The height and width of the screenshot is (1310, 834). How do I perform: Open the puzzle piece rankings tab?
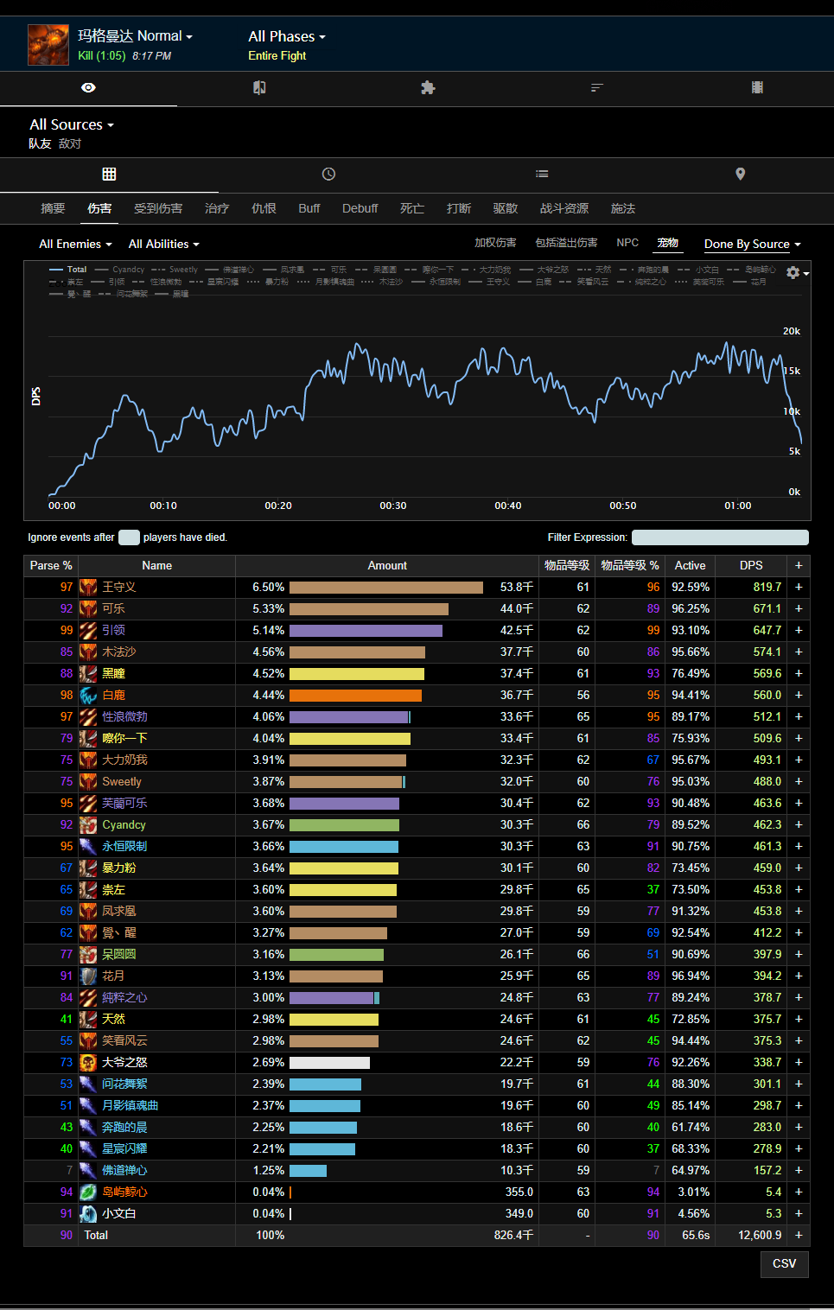[428, 88]
